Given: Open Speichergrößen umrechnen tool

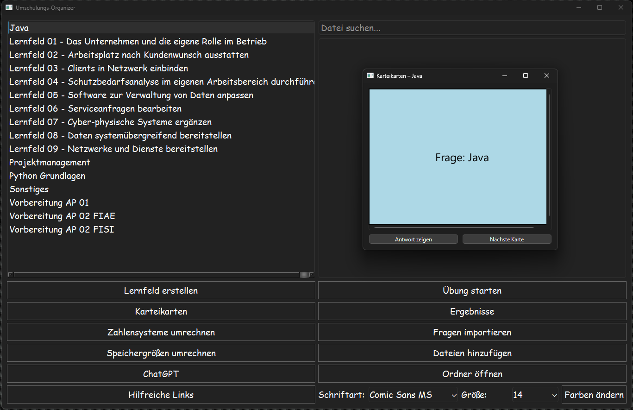Looking at the screenshot, I should tap(161, 353).
